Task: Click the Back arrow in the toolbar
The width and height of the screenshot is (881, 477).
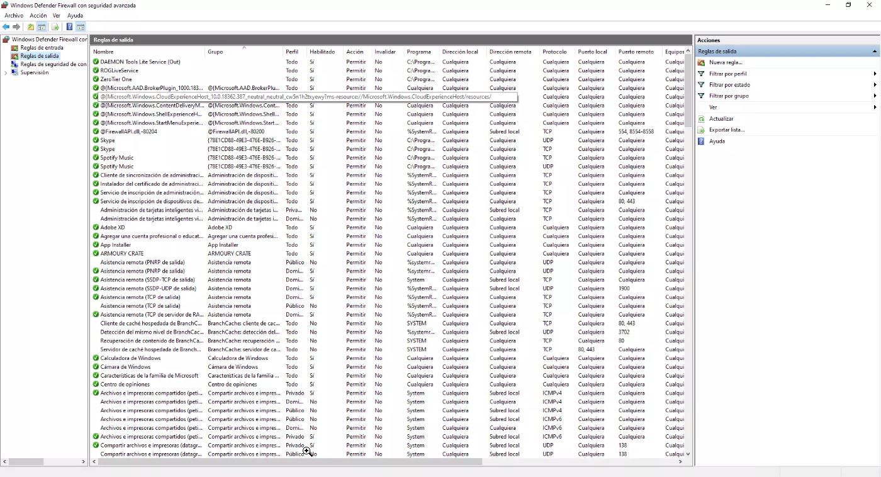Action: pos(6,27)
